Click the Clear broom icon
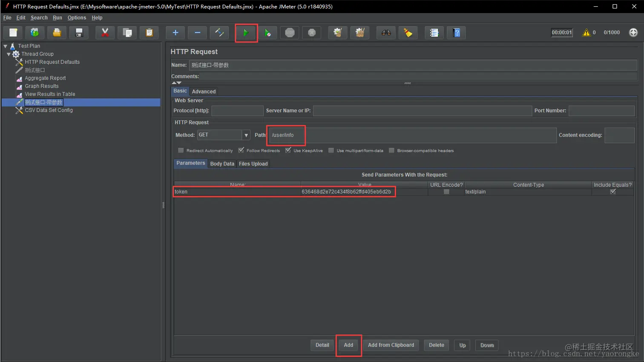 338,33
